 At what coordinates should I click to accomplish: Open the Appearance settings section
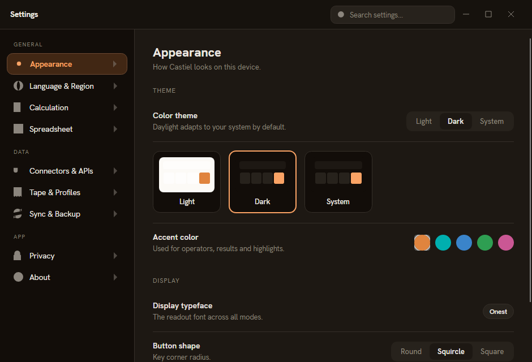point(67,64)
